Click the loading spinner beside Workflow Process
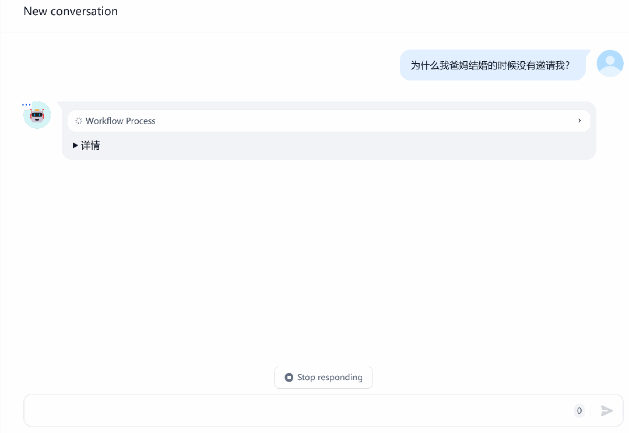The width and height of the screenshot is (629, 433). click(79, 121)
